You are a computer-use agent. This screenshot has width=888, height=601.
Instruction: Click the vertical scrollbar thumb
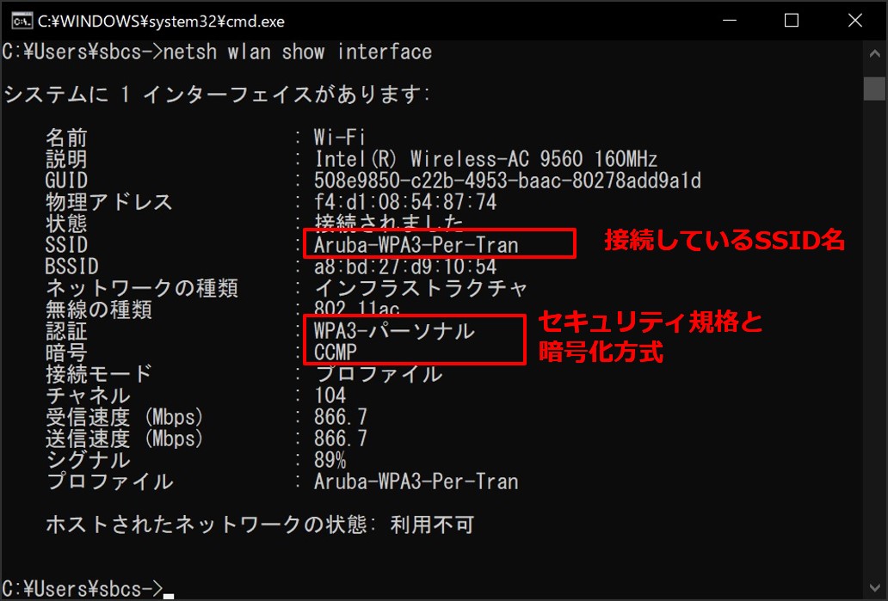pyautogui.click(x=874, y=89)
